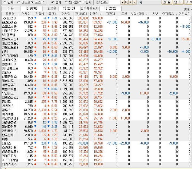Select the 캔들미디어 stock row name
Screen dimensions: 192x169
[9, 64]
